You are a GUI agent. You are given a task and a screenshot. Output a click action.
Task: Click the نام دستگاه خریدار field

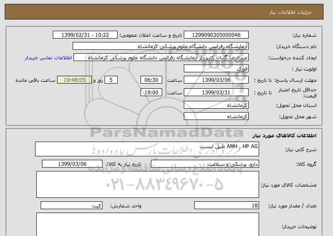coord(160,46)
